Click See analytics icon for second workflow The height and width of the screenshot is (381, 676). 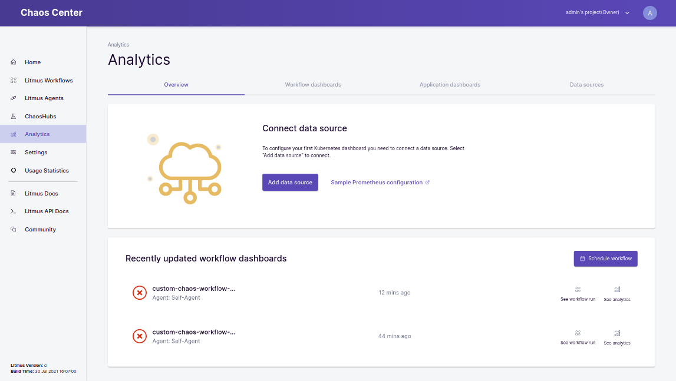coord(617,333)
